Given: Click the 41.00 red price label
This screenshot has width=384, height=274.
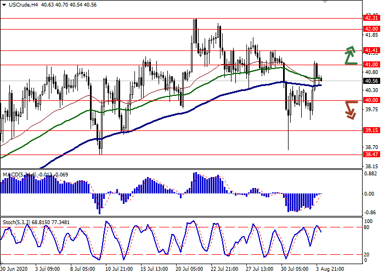Looking at the screenshot, I should (371, 65).
